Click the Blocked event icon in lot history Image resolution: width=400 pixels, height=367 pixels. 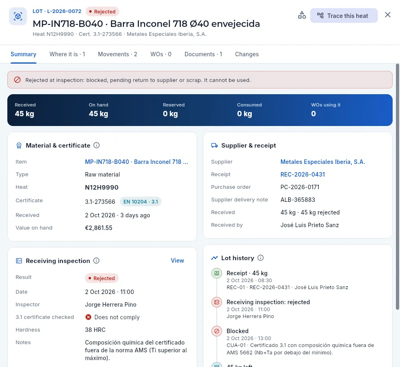click(217, 331)
